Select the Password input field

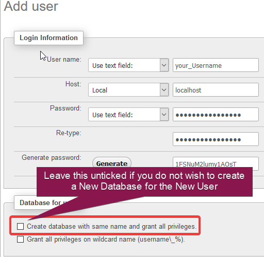216,115
